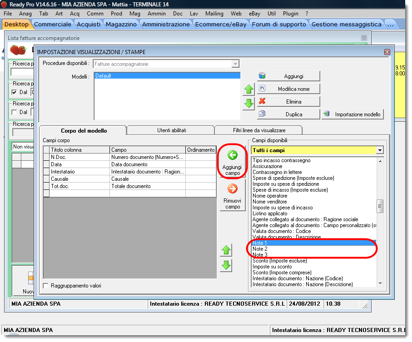Open the Magazzino main tab
Viewport: 412px width, 342px height.
click(x=121, y=24)
